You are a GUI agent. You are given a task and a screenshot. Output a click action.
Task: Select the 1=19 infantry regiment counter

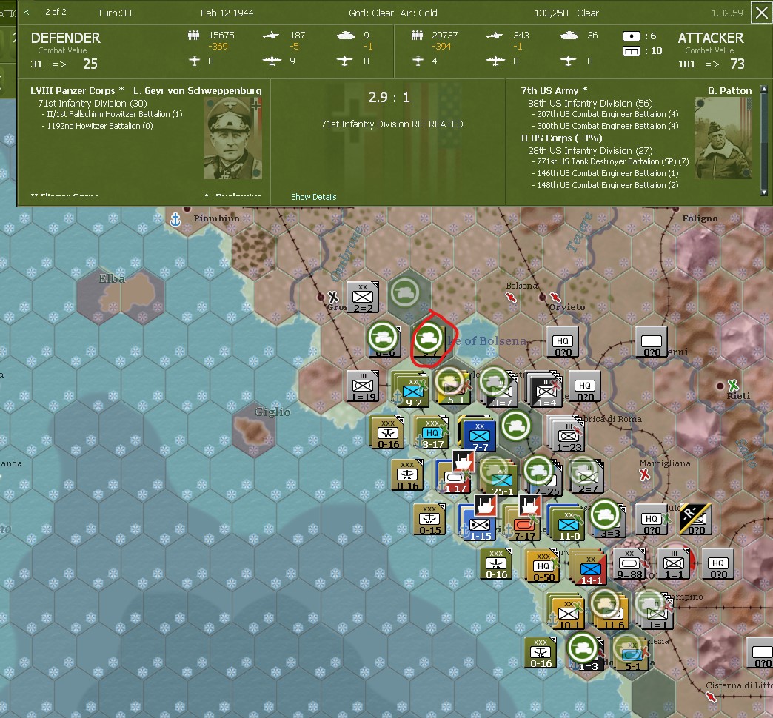[362, 386]
